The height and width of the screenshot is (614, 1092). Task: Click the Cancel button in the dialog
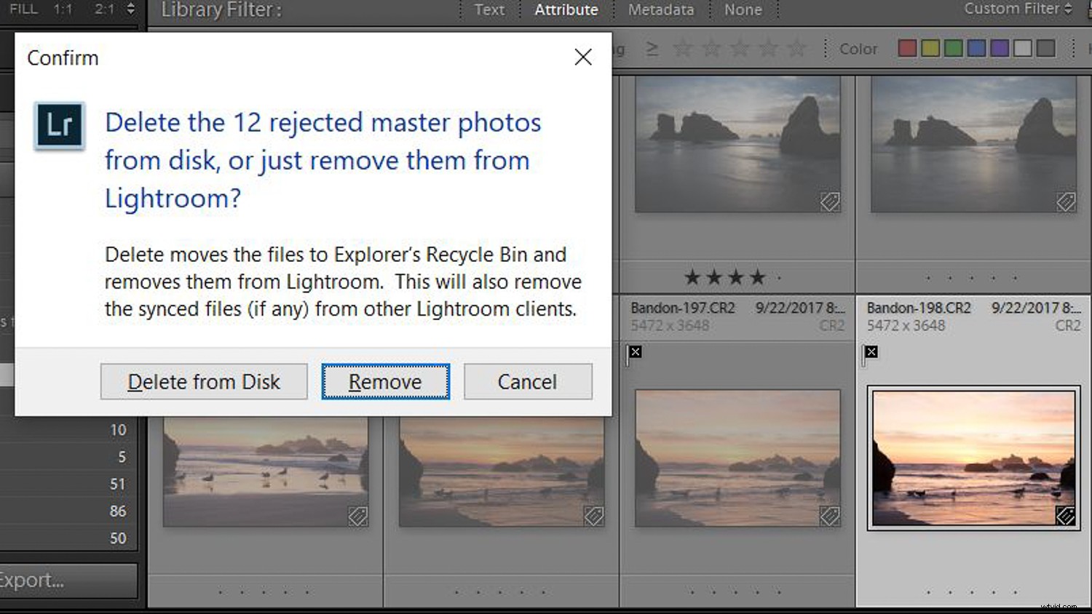(x=528, y=381)
